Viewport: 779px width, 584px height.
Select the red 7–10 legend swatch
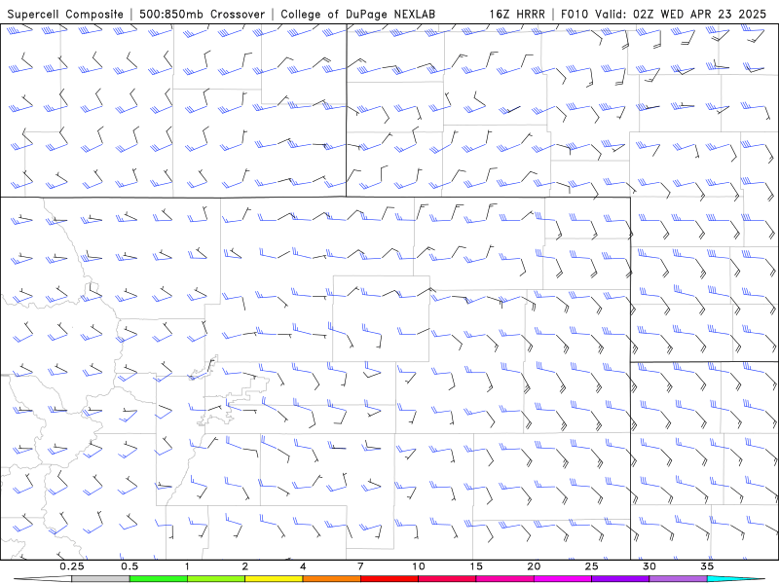[389, 579]
